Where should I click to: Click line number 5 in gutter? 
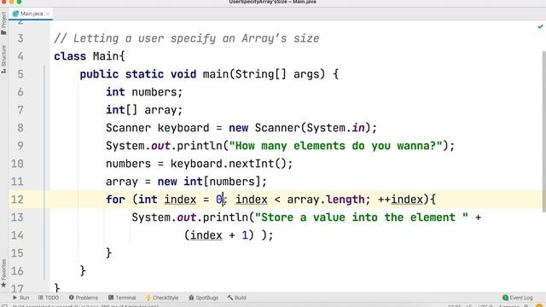20,74
